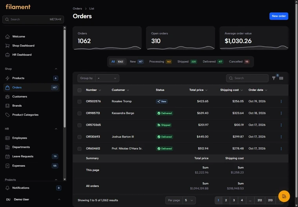The image size is (298, 207).
Task: Click customer name Rosalee Tromp
Action: click(122, 101)
